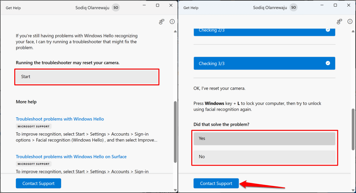Click the SO profile avatar in left window

[x=116, y=8]
